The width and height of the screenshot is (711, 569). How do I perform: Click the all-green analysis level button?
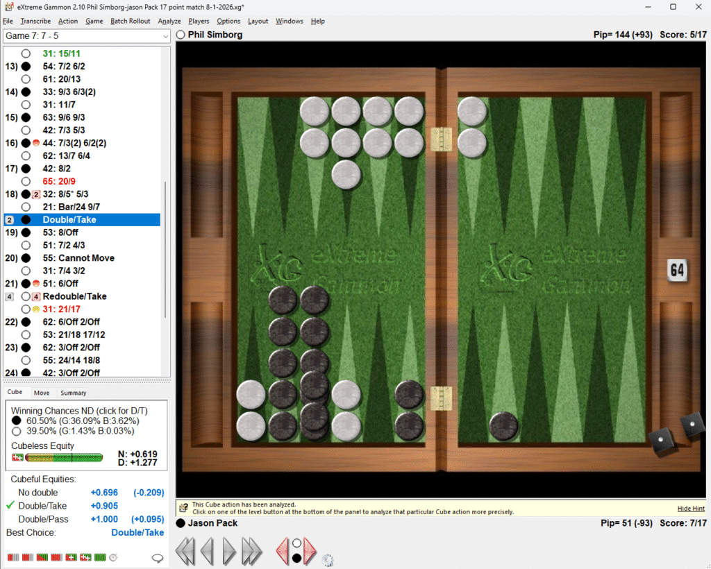pyautogui.click(x=100, y=557)
